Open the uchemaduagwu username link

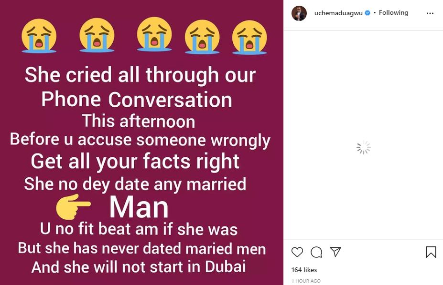[339, 13]
